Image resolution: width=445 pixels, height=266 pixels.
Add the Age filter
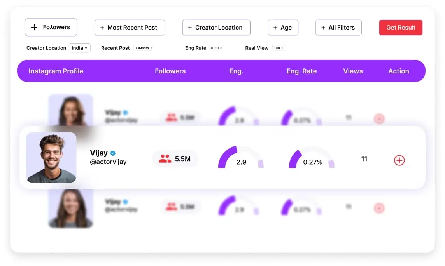click(283, 28)
